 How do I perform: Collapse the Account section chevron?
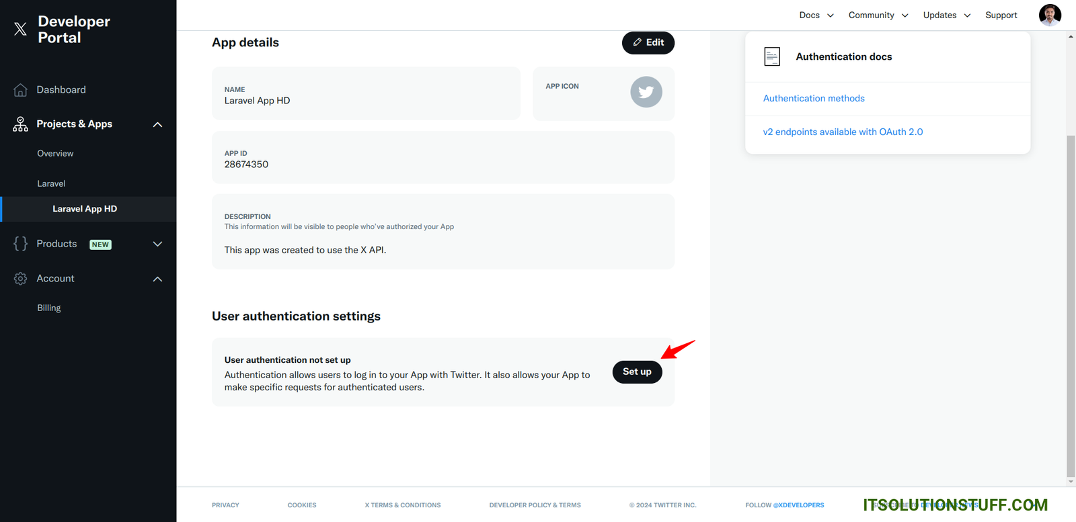(157, 279)
